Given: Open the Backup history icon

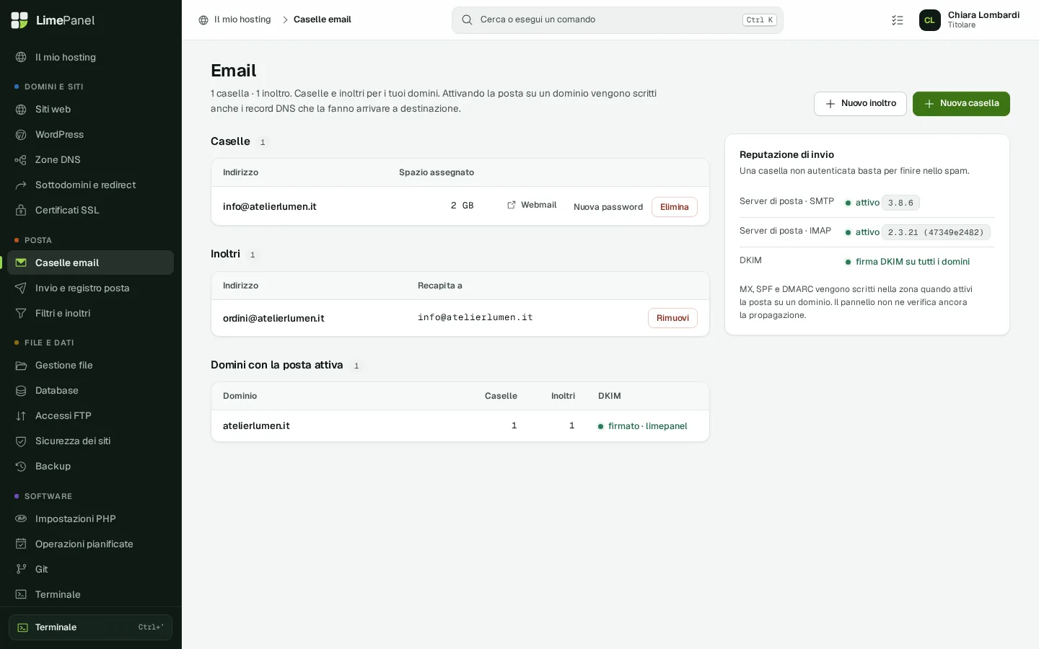Looking at the screenshot, I should (x=21, y=467).
